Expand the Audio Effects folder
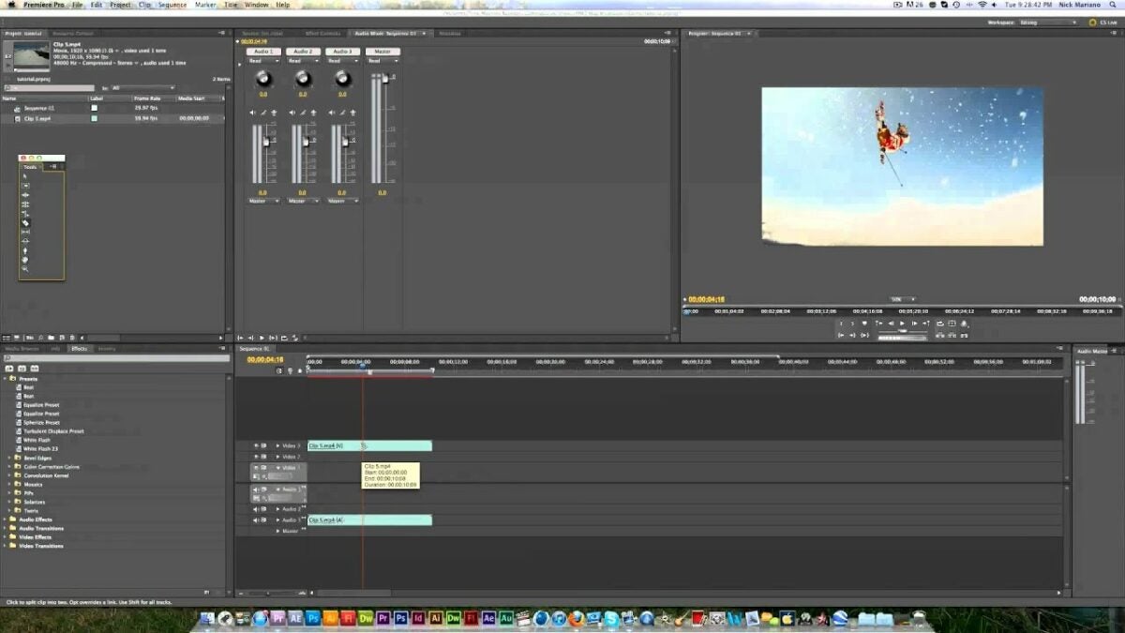The width and height of the screenshot is (1125, 633). (x=5, y=520)
